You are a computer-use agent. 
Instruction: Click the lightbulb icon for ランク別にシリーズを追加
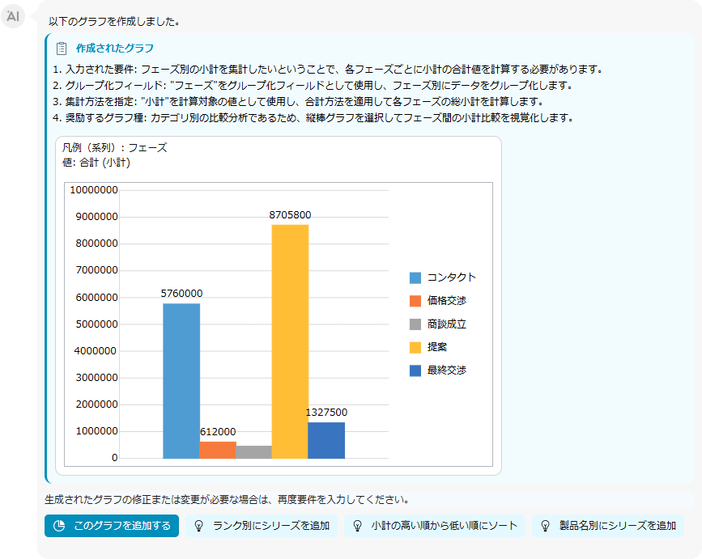[x=198, y=526]
